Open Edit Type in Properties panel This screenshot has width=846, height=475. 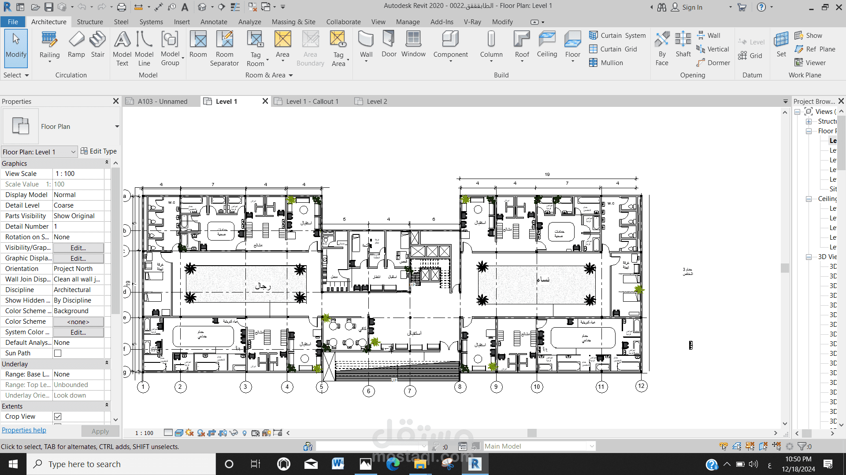click(x=99, y=151)
